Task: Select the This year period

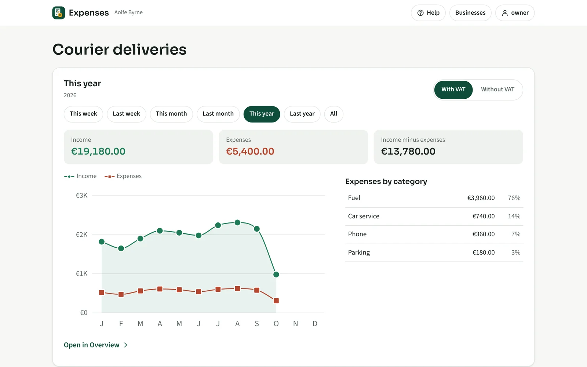Action: pos(262,114)
